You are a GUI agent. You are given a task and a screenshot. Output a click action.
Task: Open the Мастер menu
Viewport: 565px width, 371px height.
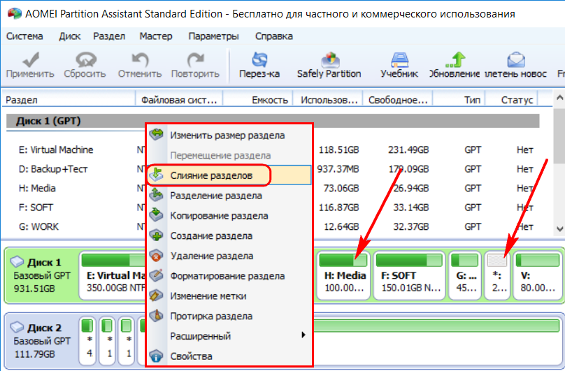[x=155, y=36]
